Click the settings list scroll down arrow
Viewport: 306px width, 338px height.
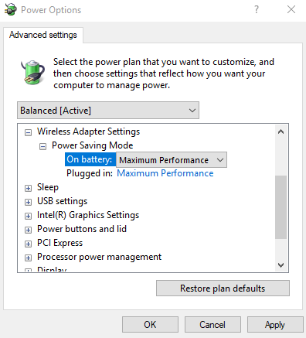click(281, 265)
